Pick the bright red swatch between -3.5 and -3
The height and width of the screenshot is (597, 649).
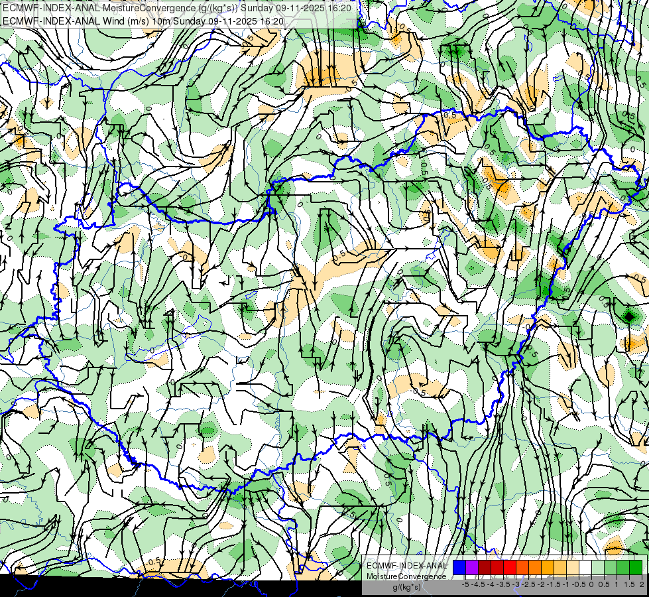(x=510, y=568)
